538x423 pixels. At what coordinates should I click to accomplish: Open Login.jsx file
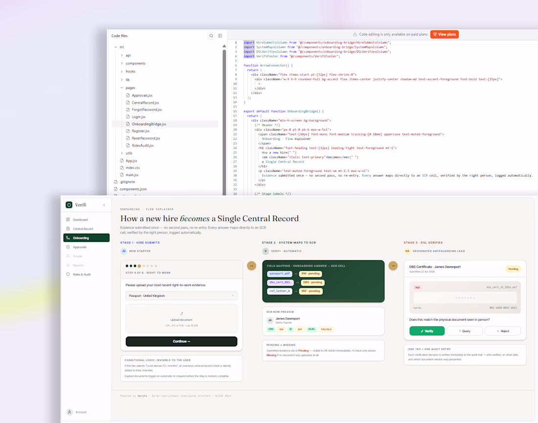138,117
